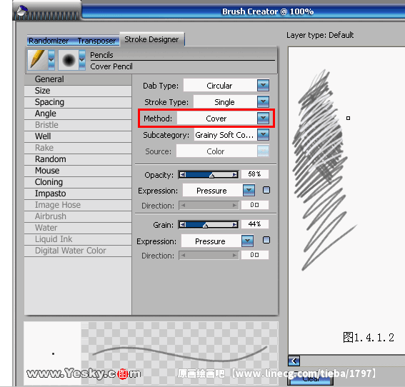Open the Size settings section
This screenshot has width=405, height=387.
[x=78, y=91]
